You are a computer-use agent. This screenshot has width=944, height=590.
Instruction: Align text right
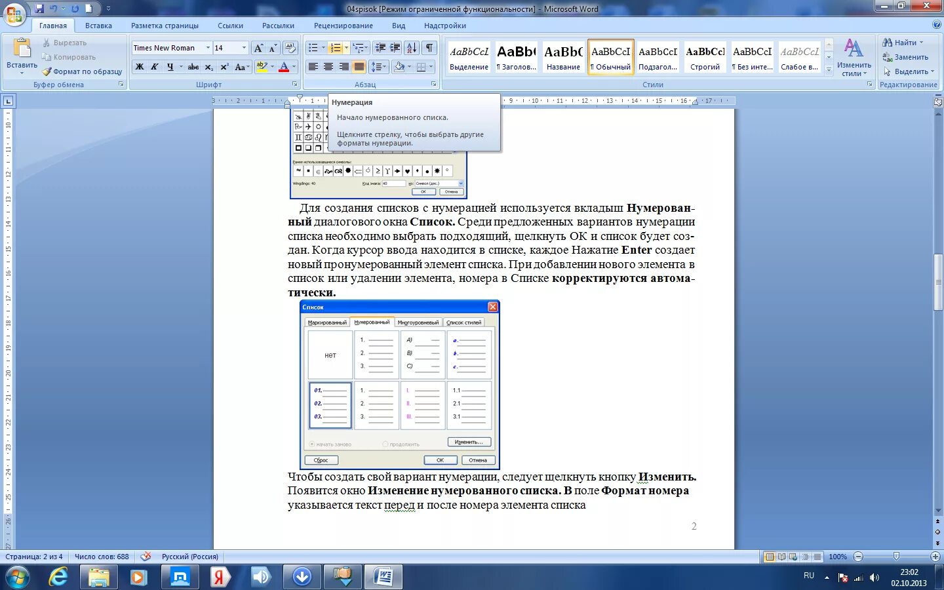pos(344,67)
